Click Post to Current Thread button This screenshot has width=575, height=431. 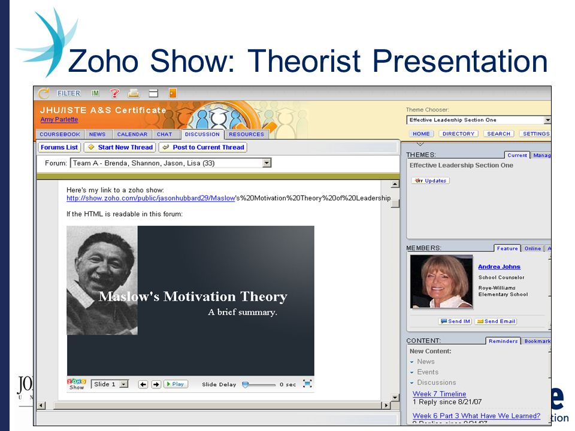[203, 147]
